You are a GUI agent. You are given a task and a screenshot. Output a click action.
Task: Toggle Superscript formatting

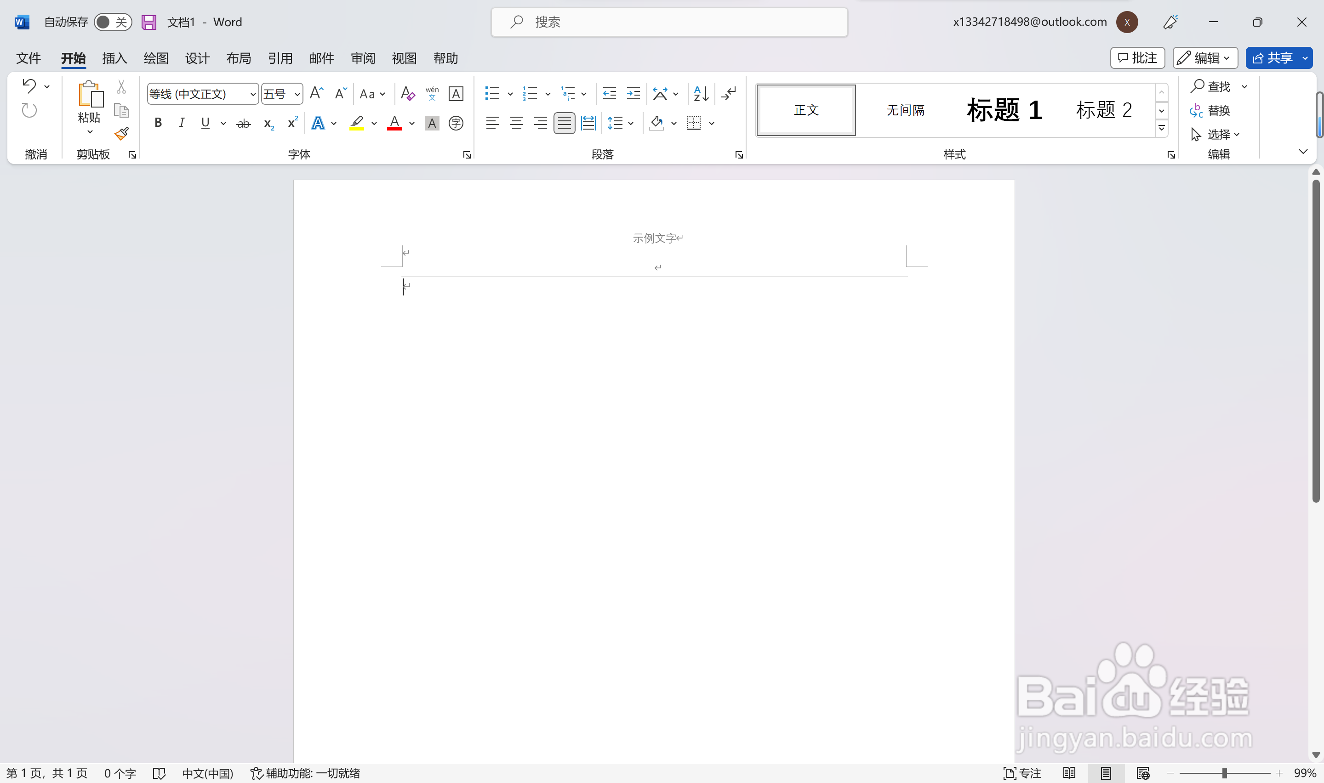click(292, 122)
